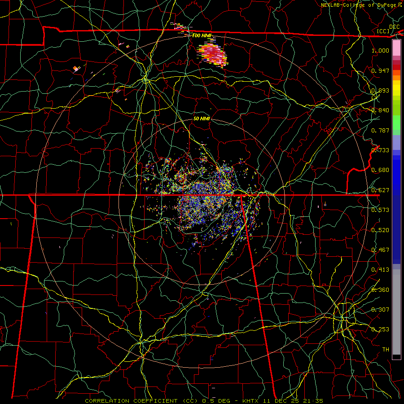Screen dimensions: 404x404
Task: Pick the large gray color bar segment
Action: [396, 312]
